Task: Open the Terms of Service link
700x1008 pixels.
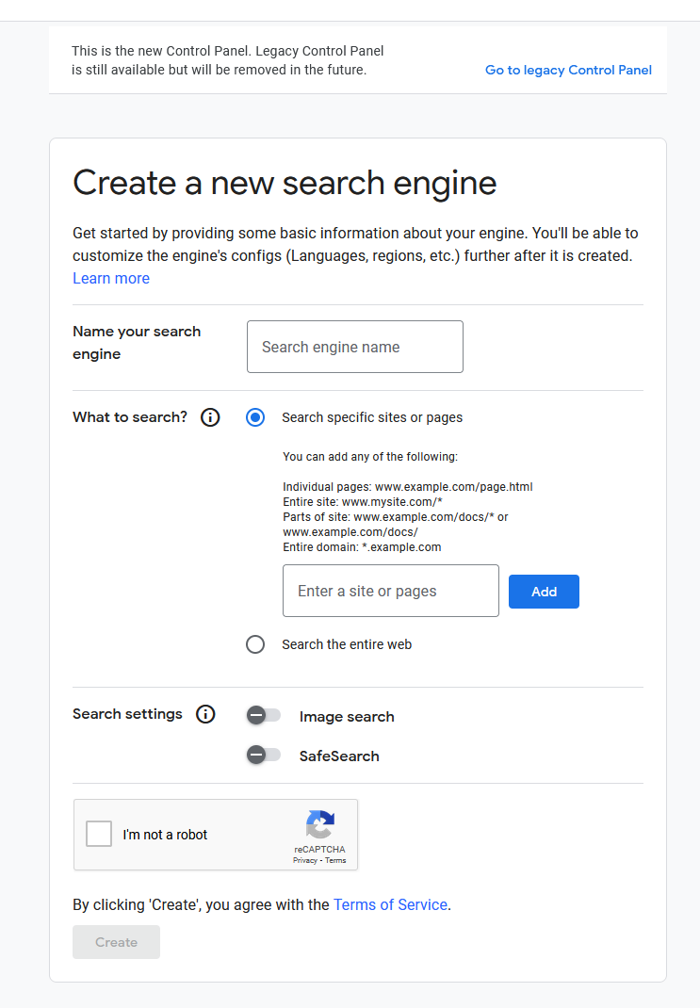Action: tap(390, 904)
